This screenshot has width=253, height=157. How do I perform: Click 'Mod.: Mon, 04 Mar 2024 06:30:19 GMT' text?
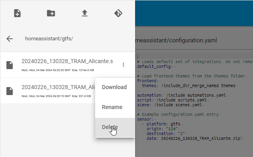click(46, 96)
